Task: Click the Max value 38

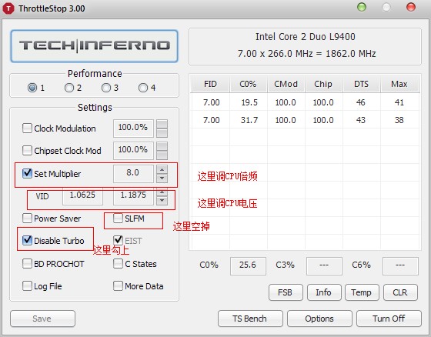Action: point(399,120)
